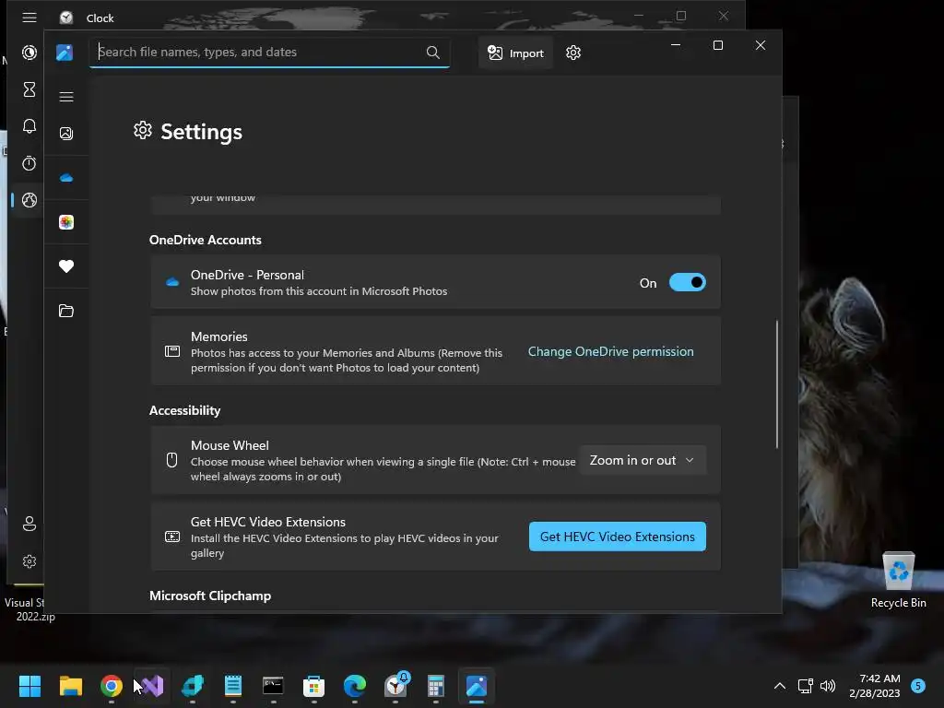Click the Photos settings vertical scrollbar
944x708 pixels.
pyautogui.click(x=776, y=384)
